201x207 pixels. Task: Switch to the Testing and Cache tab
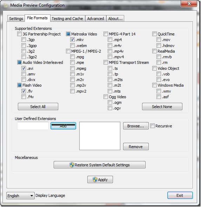pos(67,19)
